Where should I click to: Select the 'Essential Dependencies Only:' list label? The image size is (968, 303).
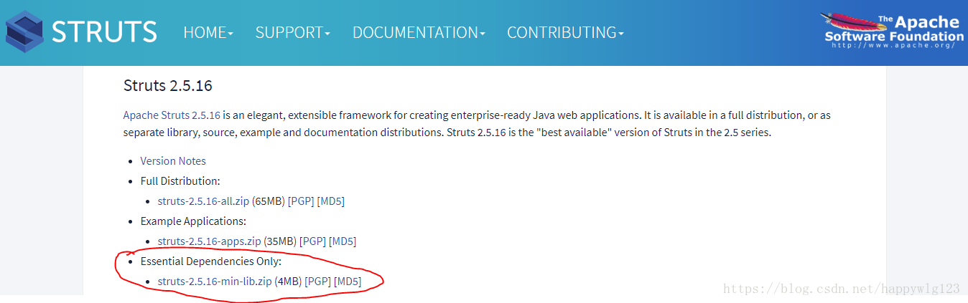(x=211, y=261)
